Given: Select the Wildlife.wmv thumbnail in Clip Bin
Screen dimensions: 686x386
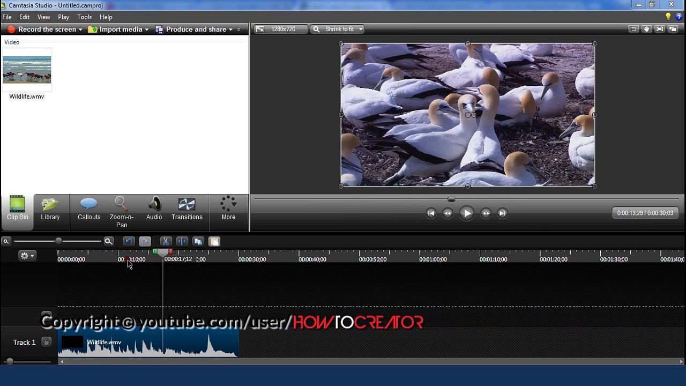Looking at the screenshot, I should click(27, 70).
